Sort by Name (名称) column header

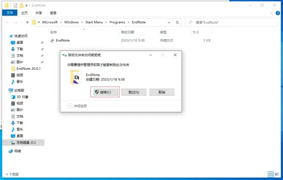tap(53, 32)
